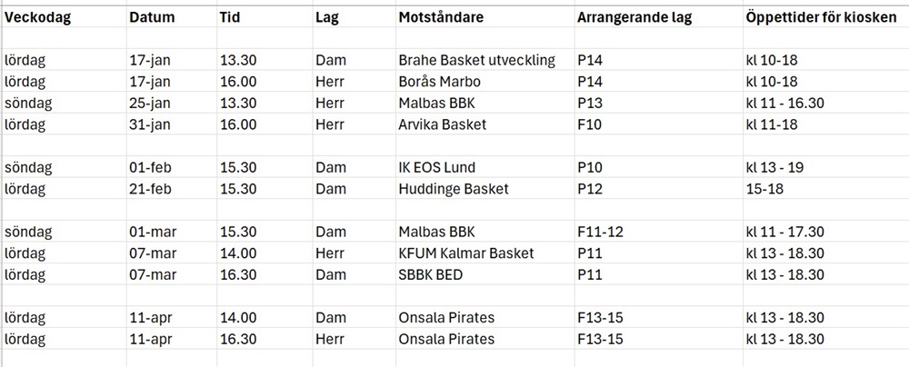909x367 pixels.
Task: Click the IK EOS Lund cell
Action: [x=437, y=168]
